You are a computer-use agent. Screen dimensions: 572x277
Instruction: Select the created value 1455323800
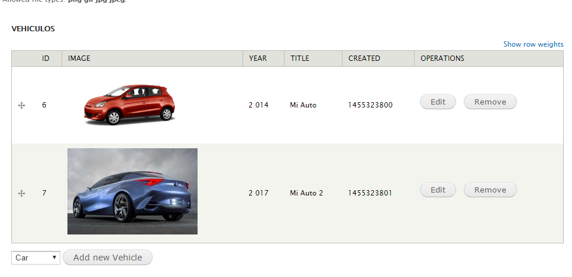[370, 105]
